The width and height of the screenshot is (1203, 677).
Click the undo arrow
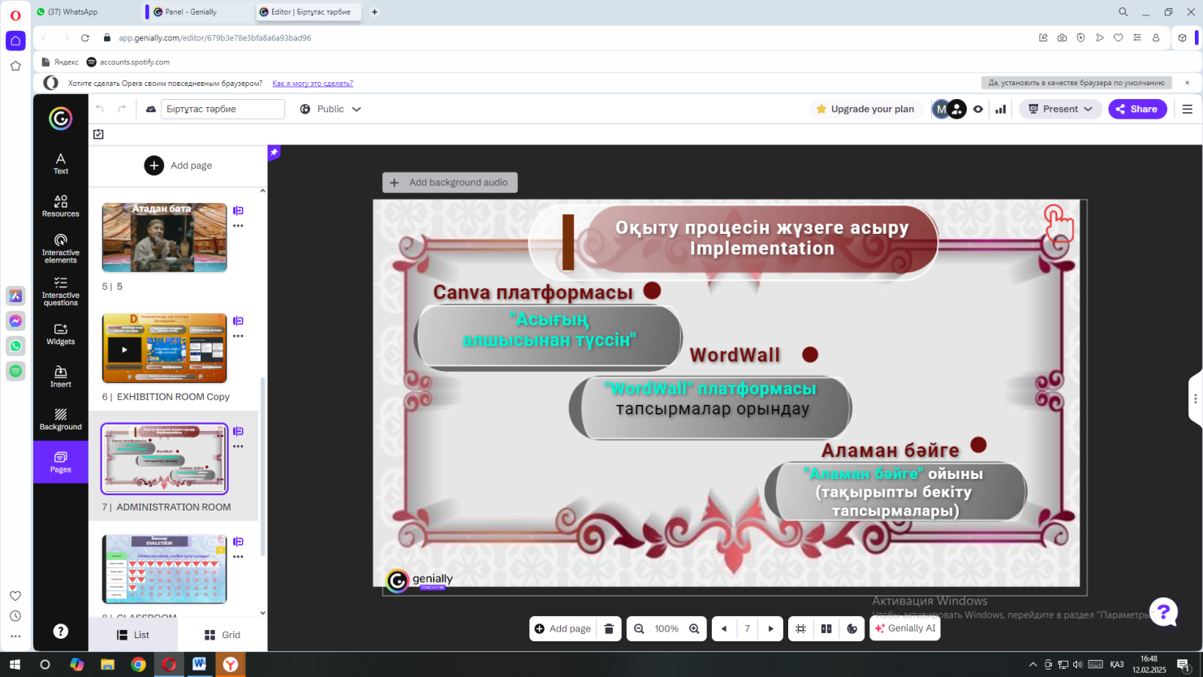100,109
